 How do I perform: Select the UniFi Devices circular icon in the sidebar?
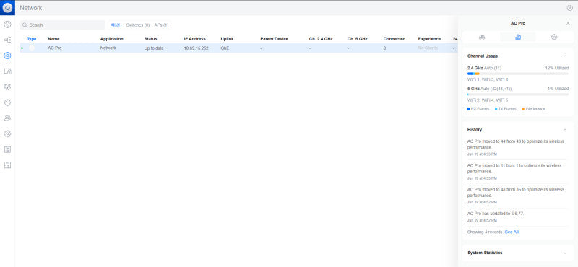(7, 56)
